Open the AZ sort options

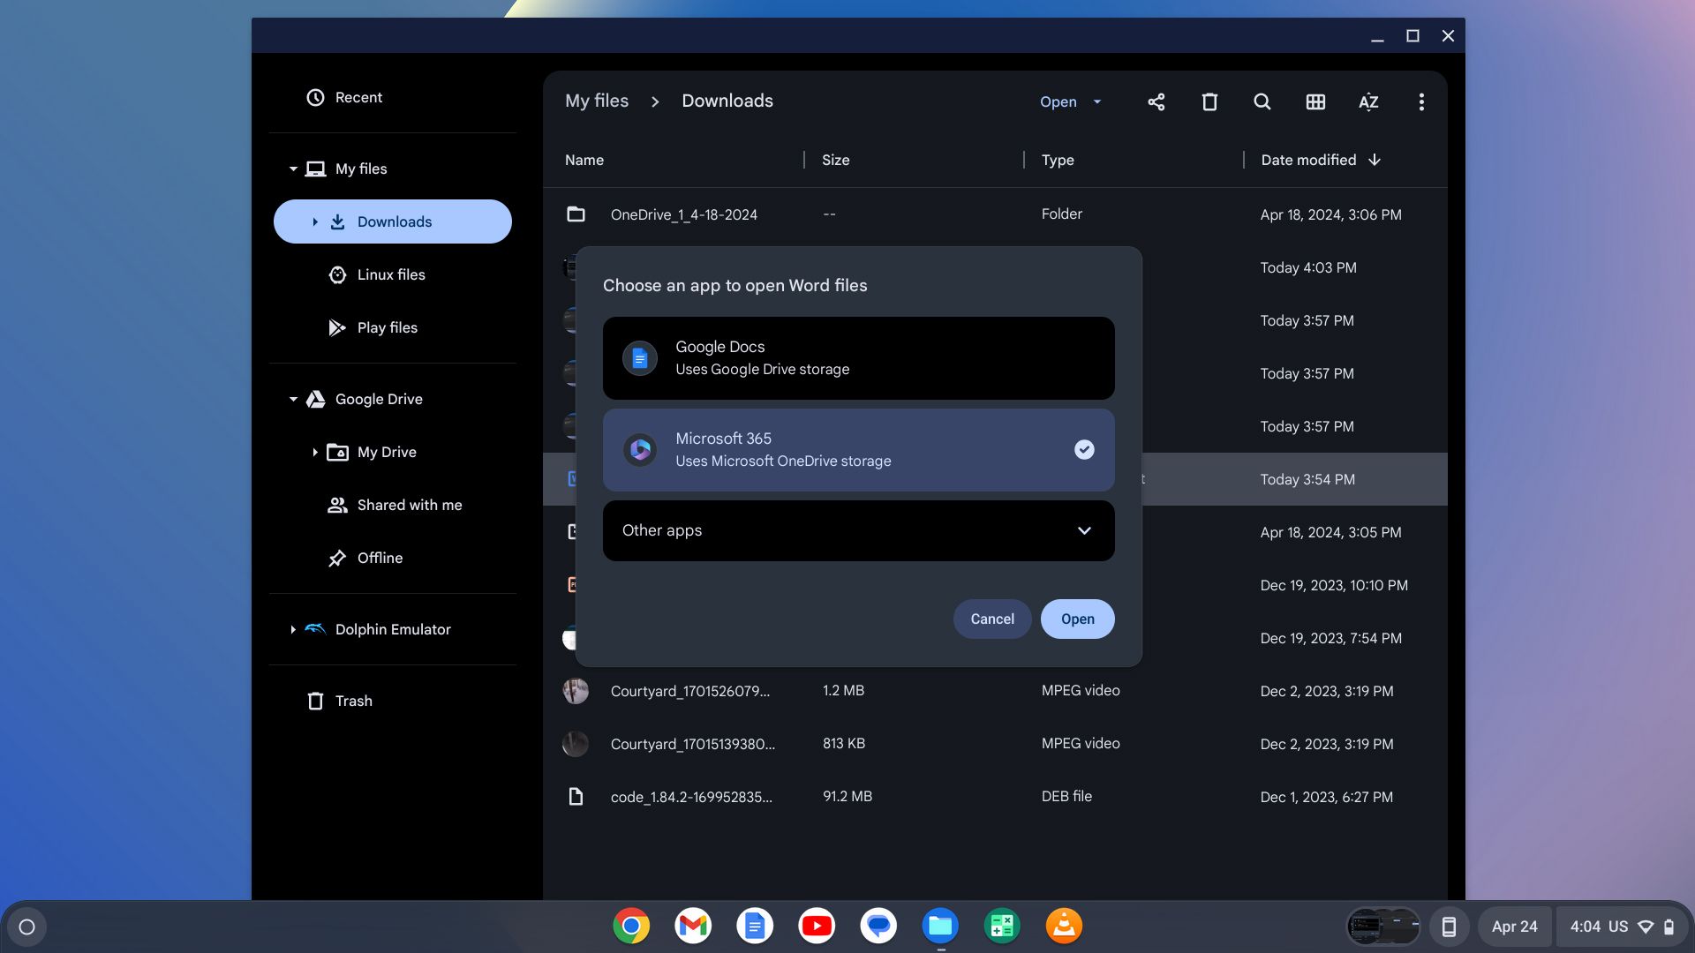coord(1368,101)
